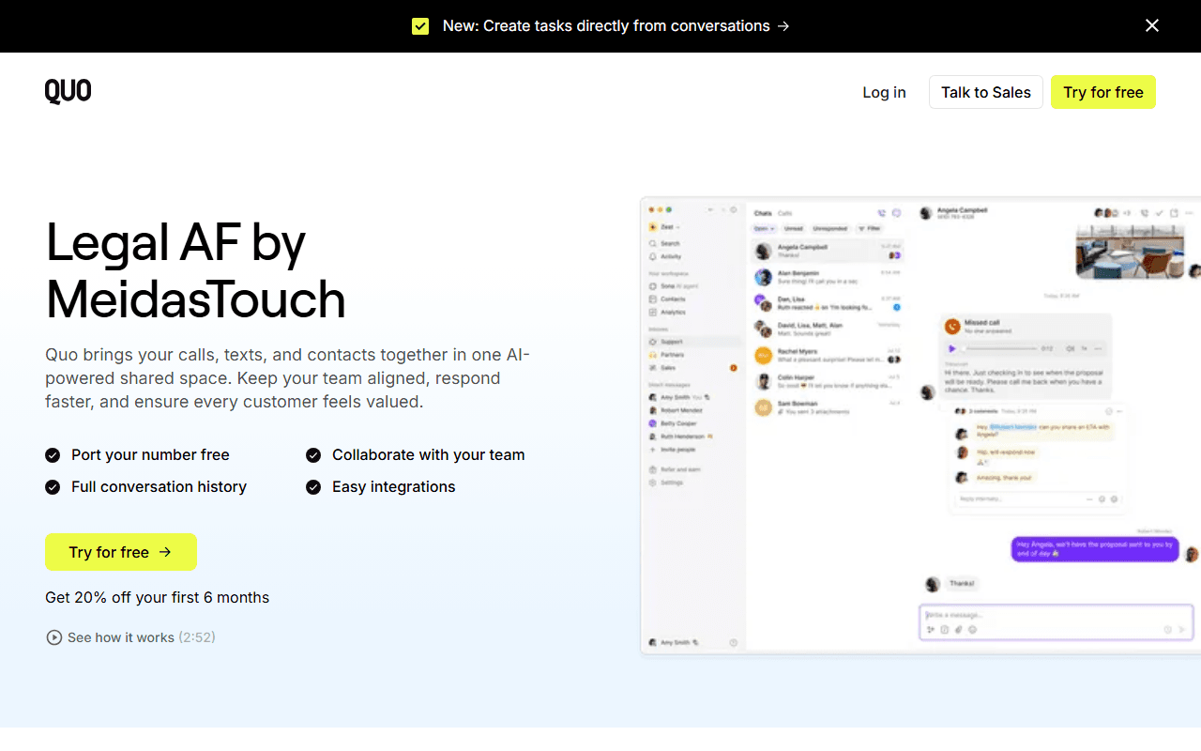Click the 'Full conversation history' feature text
The width and height of the screenshot is (1201, 751).
click(x=159, y=486)
